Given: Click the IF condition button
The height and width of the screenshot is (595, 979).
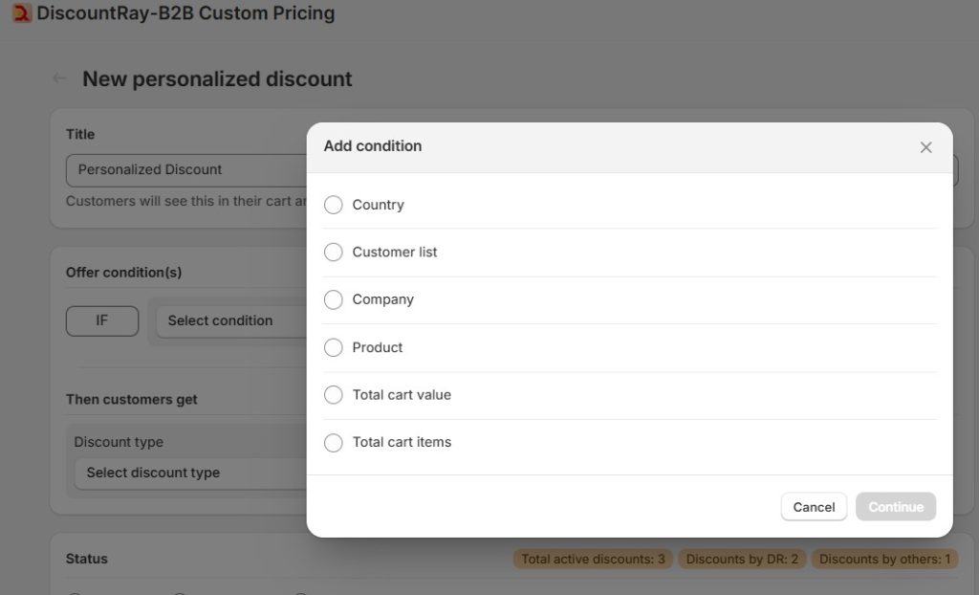Looking at the screenshot, I should tap(102, 320).
